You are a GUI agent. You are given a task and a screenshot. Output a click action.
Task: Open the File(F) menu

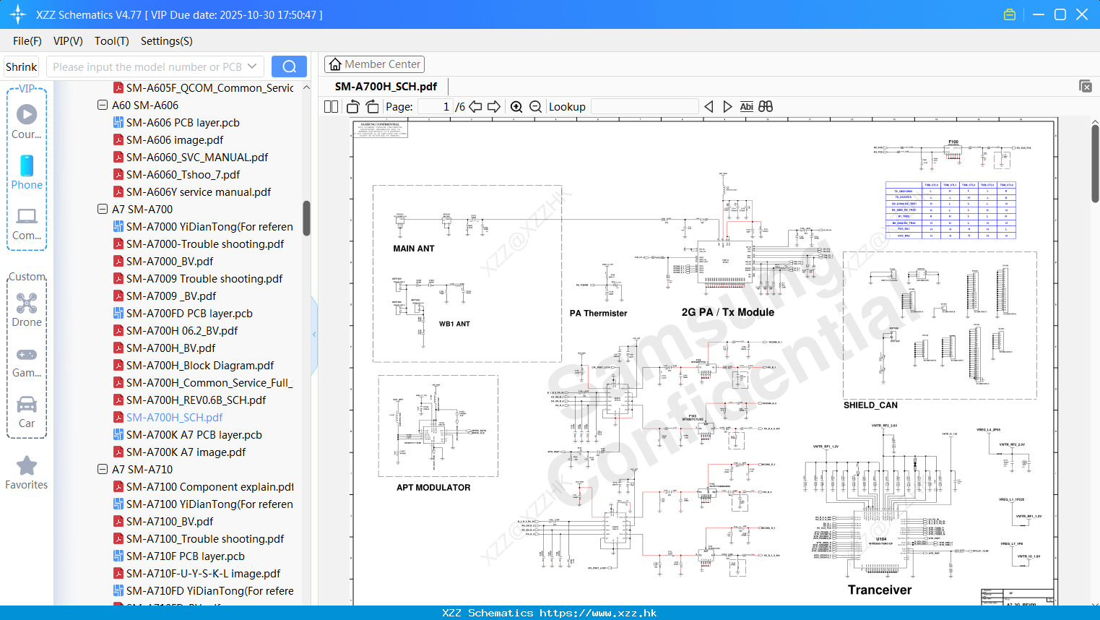click(x=27, y=41)
